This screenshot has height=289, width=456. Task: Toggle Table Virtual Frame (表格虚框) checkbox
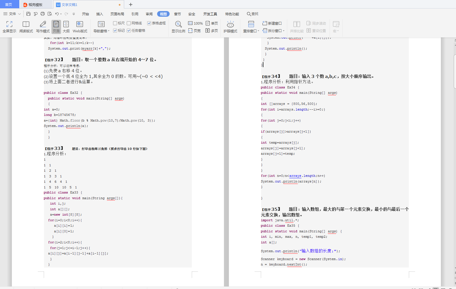(x=149, y=23)
